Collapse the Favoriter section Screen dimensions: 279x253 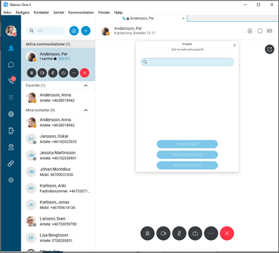[86, 86]
